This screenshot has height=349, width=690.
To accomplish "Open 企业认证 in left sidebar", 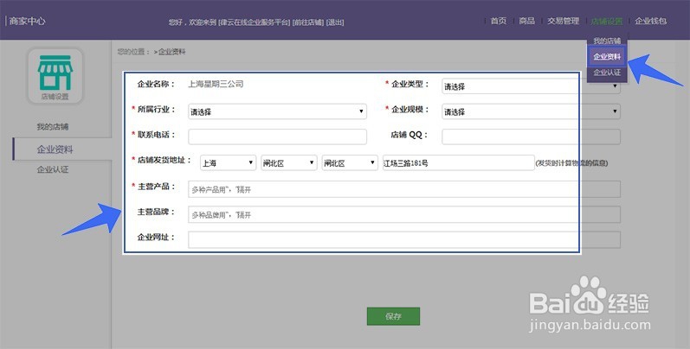I will tap(53, 169).
